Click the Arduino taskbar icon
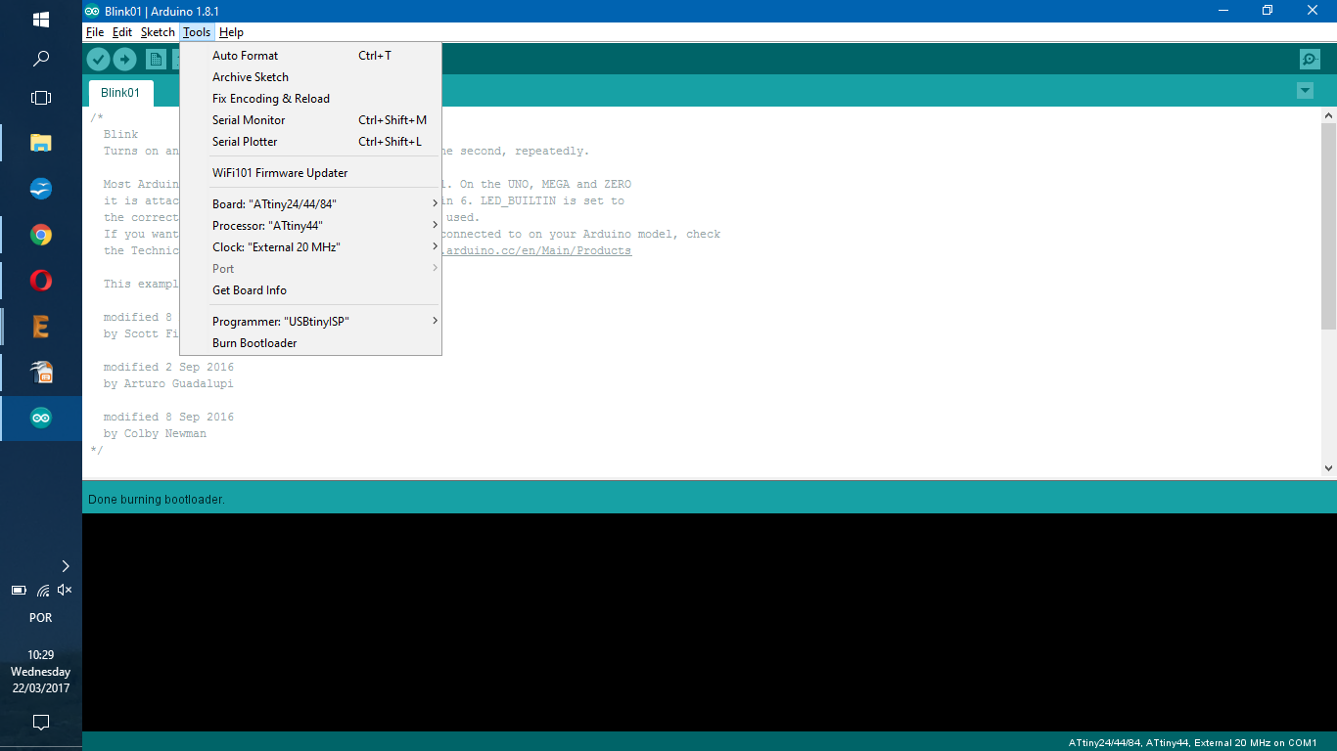The width and height of the screenshot is (1337, 751). 41,419
